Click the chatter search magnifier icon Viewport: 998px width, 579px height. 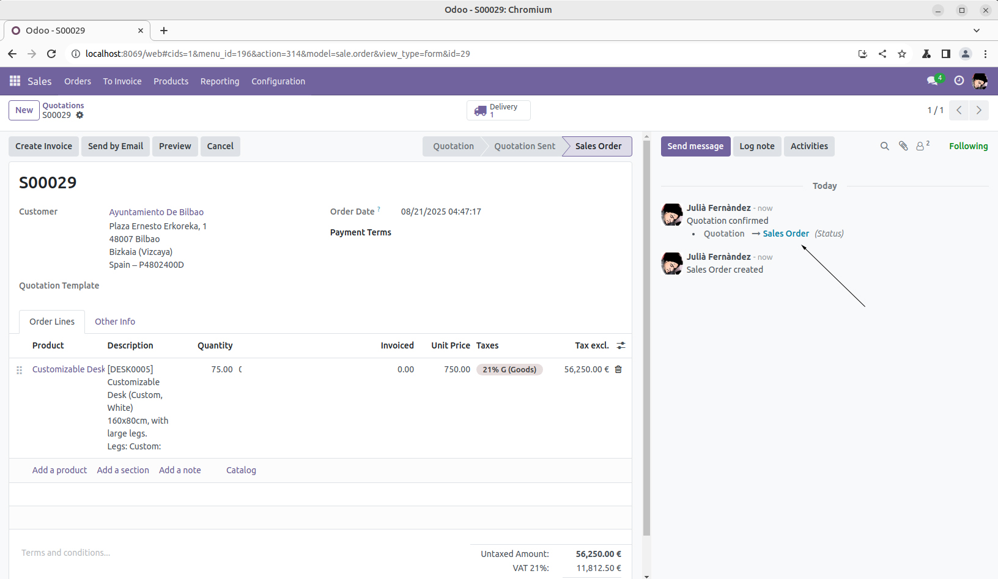coord(884,146)
